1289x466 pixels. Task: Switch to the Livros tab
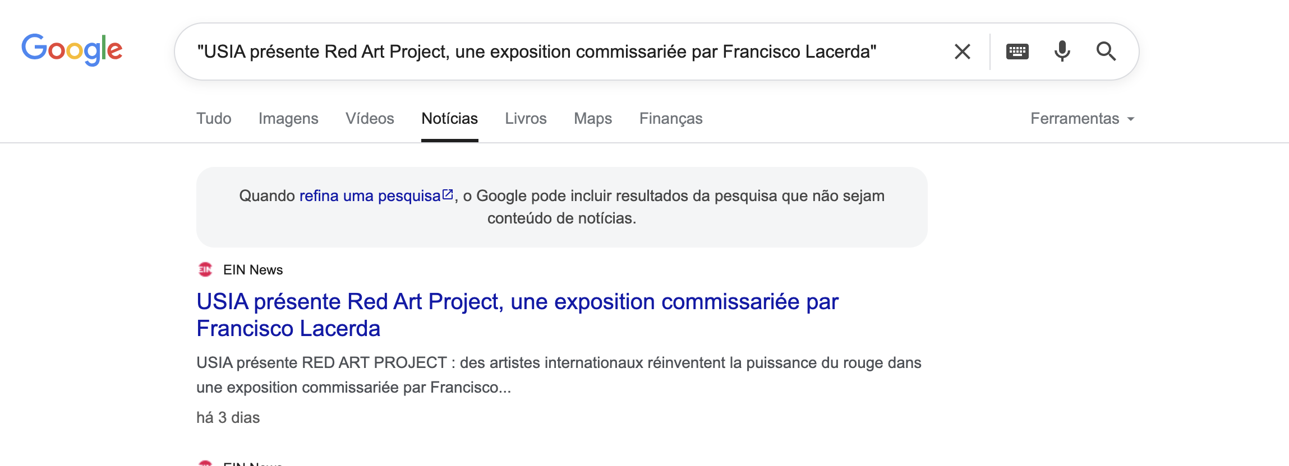[x=526, y=119]
